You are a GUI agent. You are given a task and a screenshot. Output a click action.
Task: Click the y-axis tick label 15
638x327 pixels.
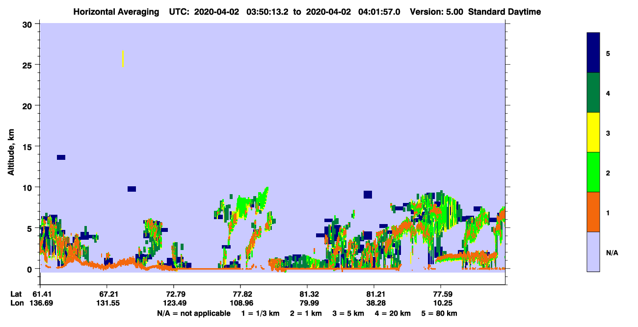tap(28, 147)
